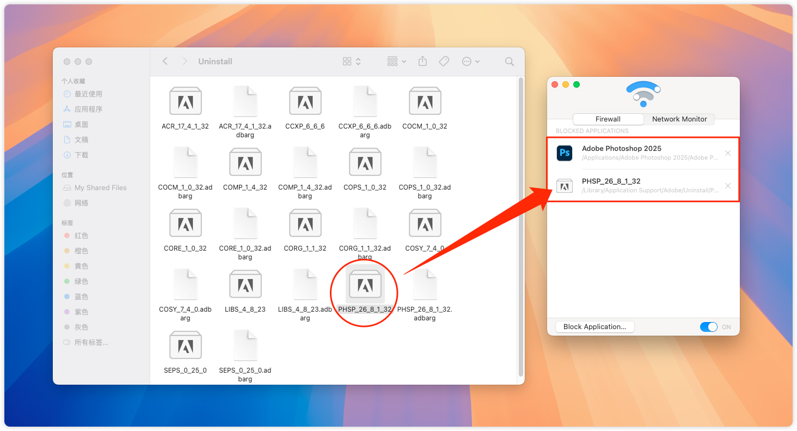The height and width of the screenshot is (431, 797).
Task: Go forward in Finder
Action: (x=185, y=62)
